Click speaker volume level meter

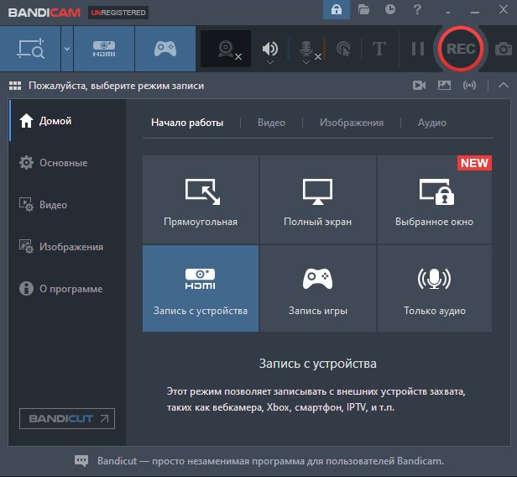[288, 49]
